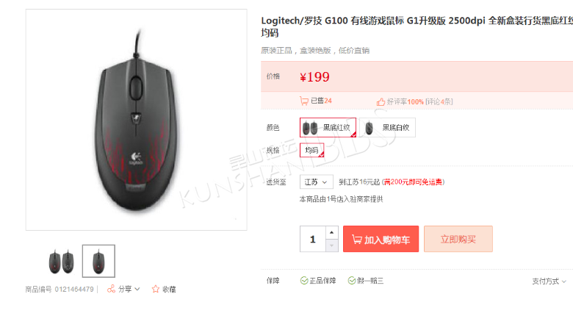
Task: Click the cart icon on the 加入购物车 button
Action: coord(357,239)
